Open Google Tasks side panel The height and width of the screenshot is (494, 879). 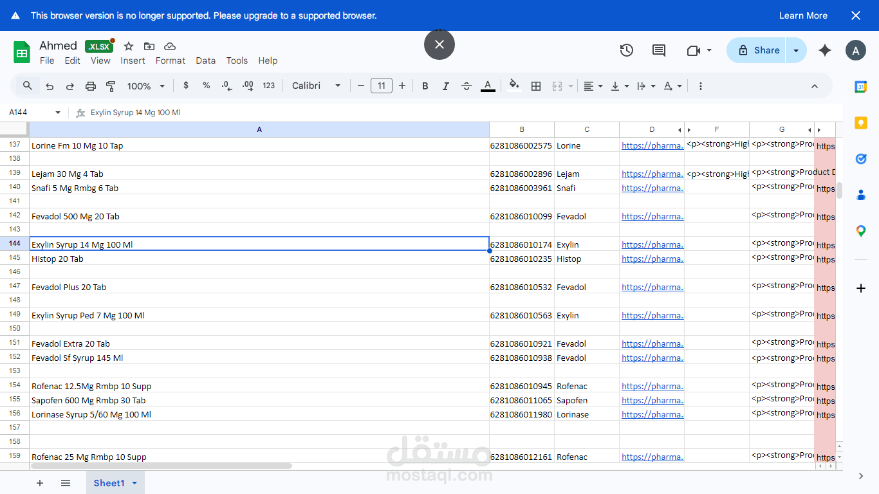[x=861, y=159]
